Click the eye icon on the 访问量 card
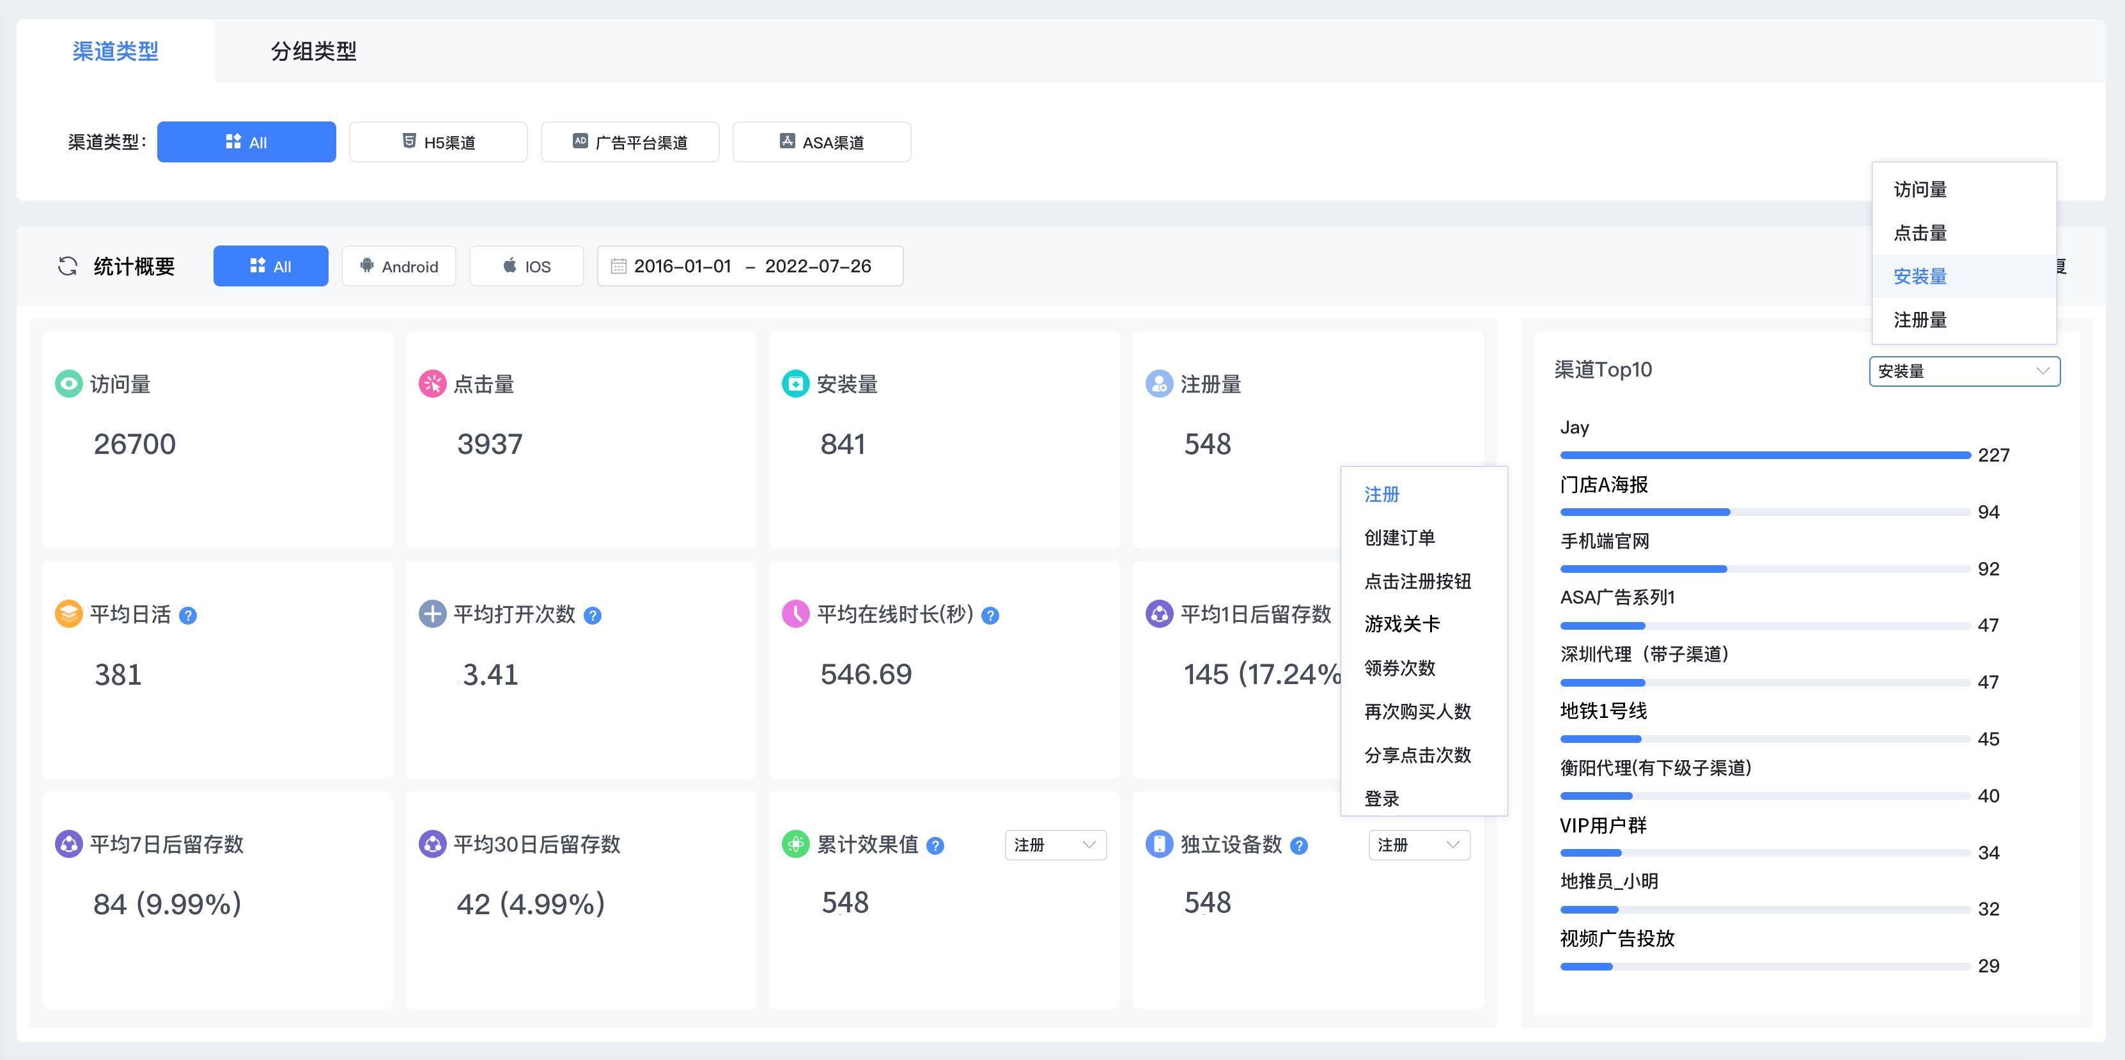2125x1060 pixels. tap(69, 383)
